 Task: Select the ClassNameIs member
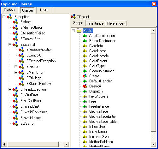[99, 56]
